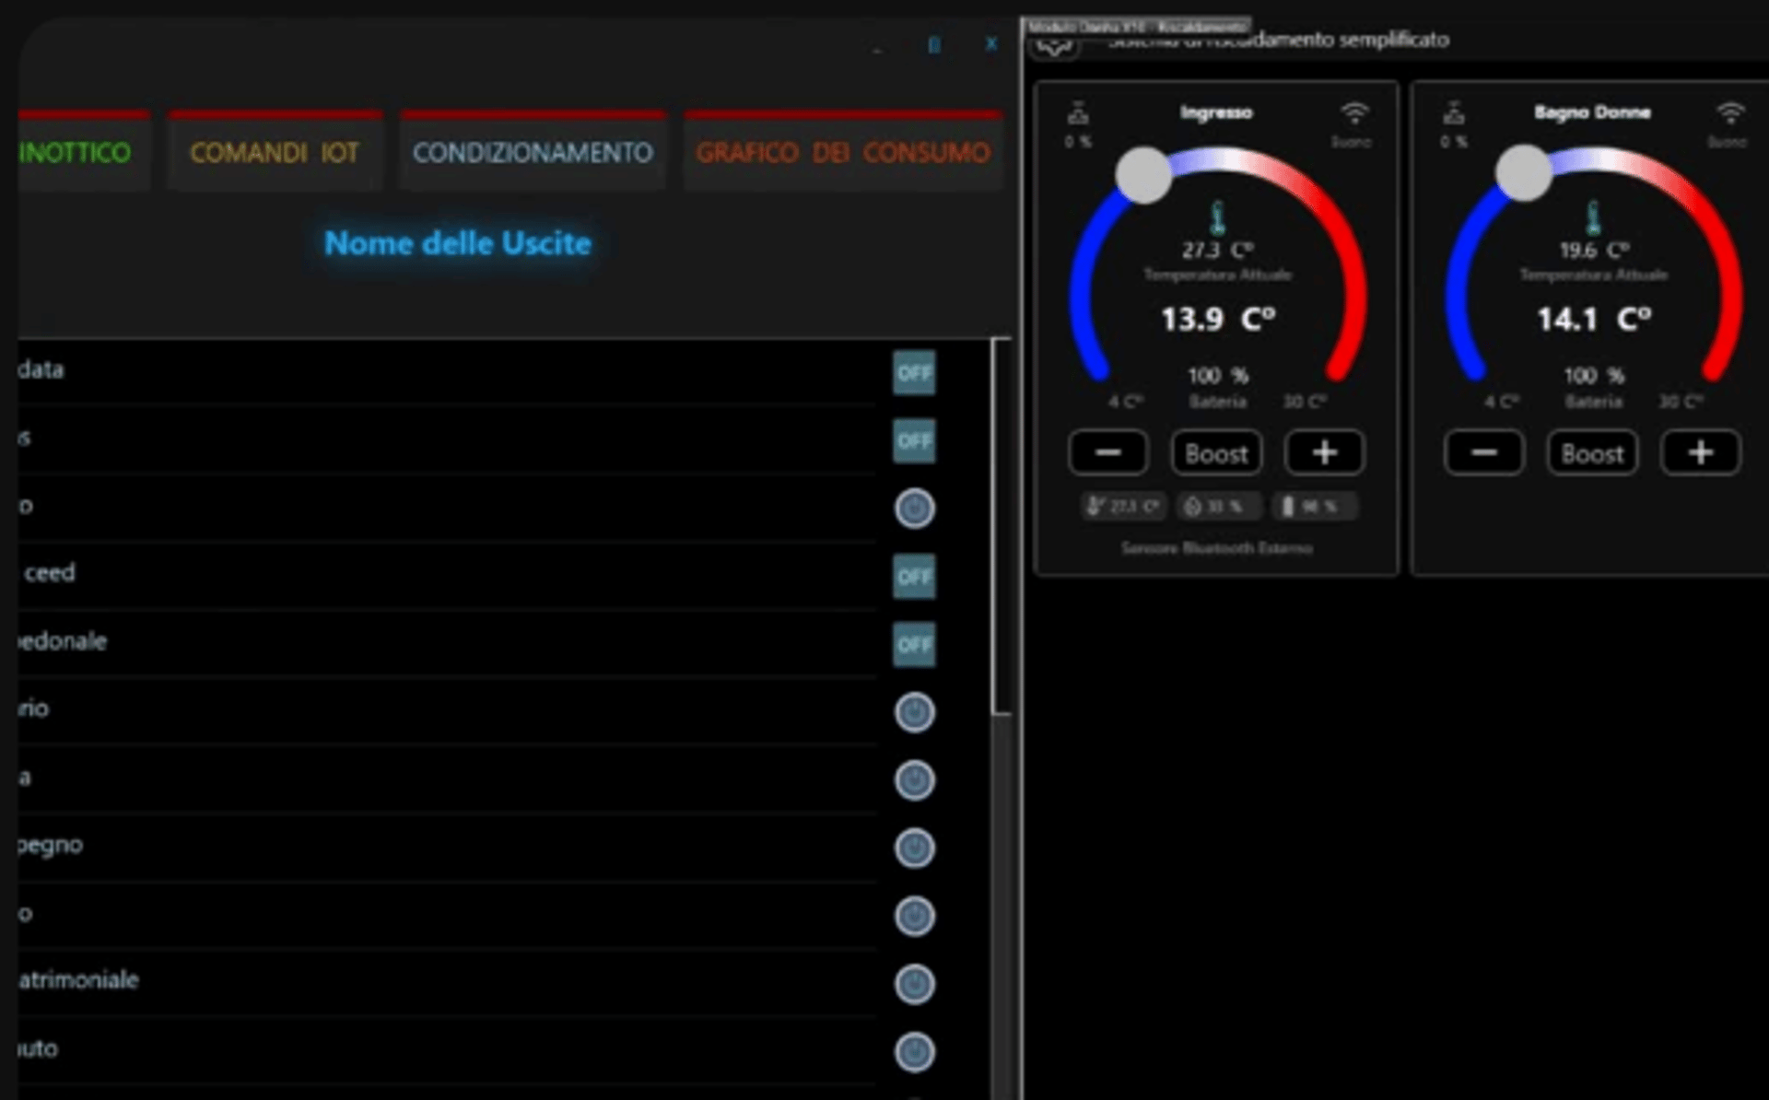Toggle the OFF switch in the 'ceed' row

914,577
